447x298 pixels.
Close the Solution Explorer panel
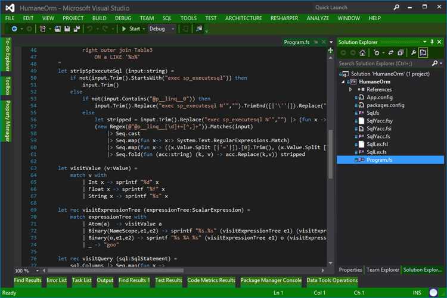[x=439, y=42]
